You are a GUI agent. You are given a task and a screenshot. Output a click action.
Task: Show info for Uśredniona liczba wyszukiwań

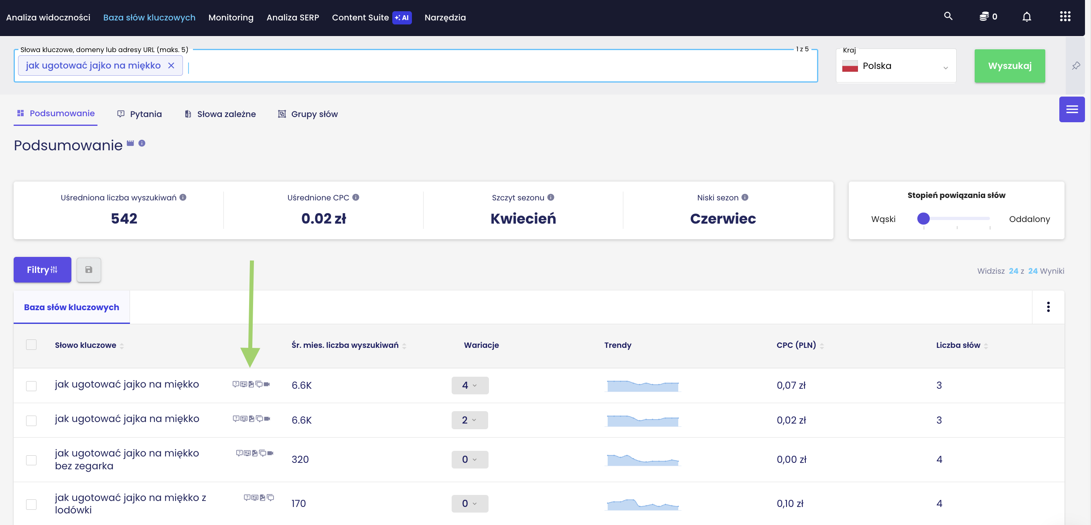point(183,198)
